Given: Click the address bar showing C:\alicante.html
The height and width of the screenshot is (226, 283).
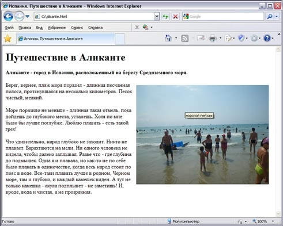Looking at the screenshot, I should tap(94, 17).
